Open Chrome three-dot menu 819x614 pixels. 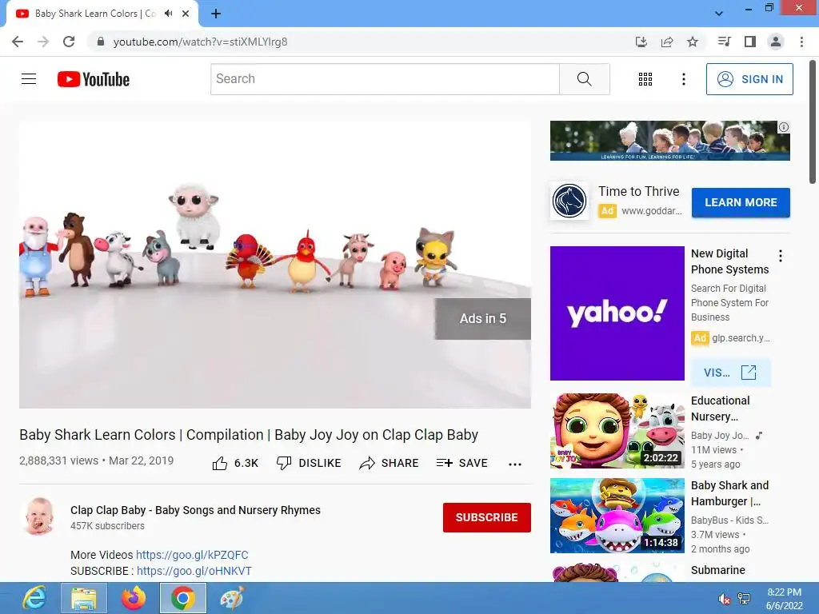click(801, 42)
